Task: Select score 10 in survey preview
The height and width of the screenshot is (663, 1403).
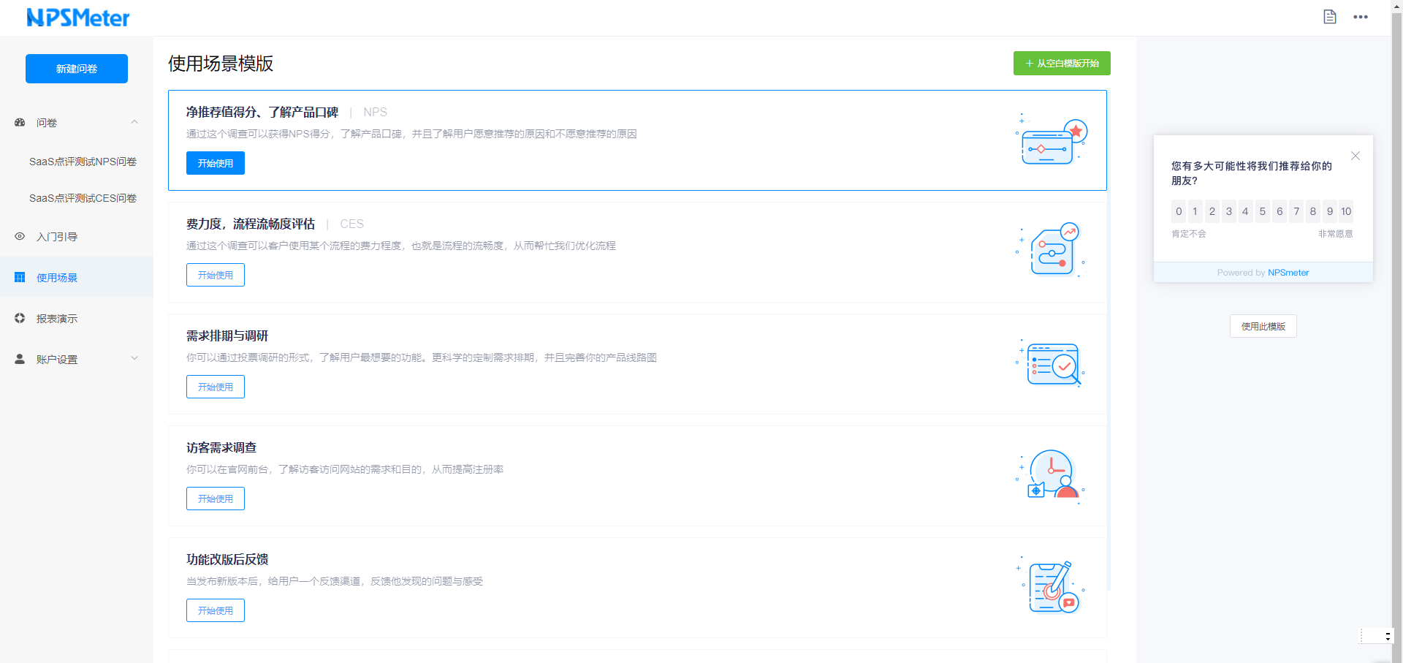Action: pyautogui.click(x=1346, y=211)
